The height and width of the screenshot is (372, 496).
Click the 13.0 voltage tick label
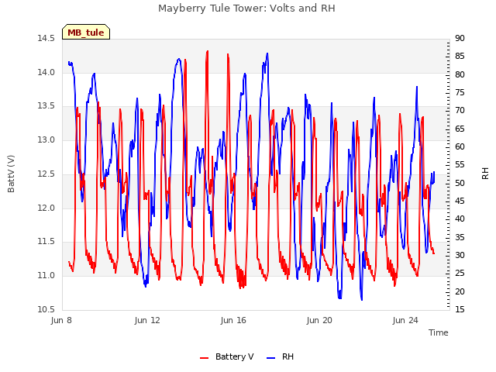pos(46,139)
